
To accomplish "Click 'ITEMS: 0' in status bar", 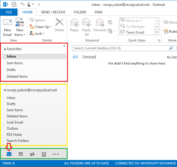I will click(8, 163).
